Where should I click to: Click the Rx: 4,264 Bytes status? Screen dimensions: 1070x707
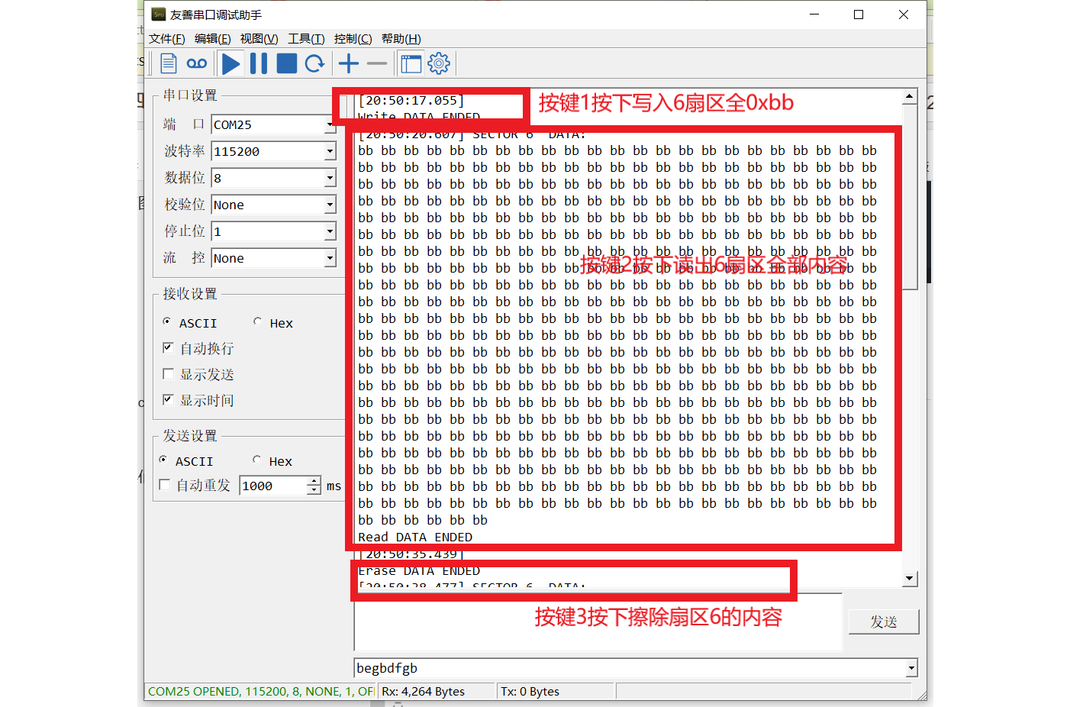pyautogui.click(x=424, y=691)
